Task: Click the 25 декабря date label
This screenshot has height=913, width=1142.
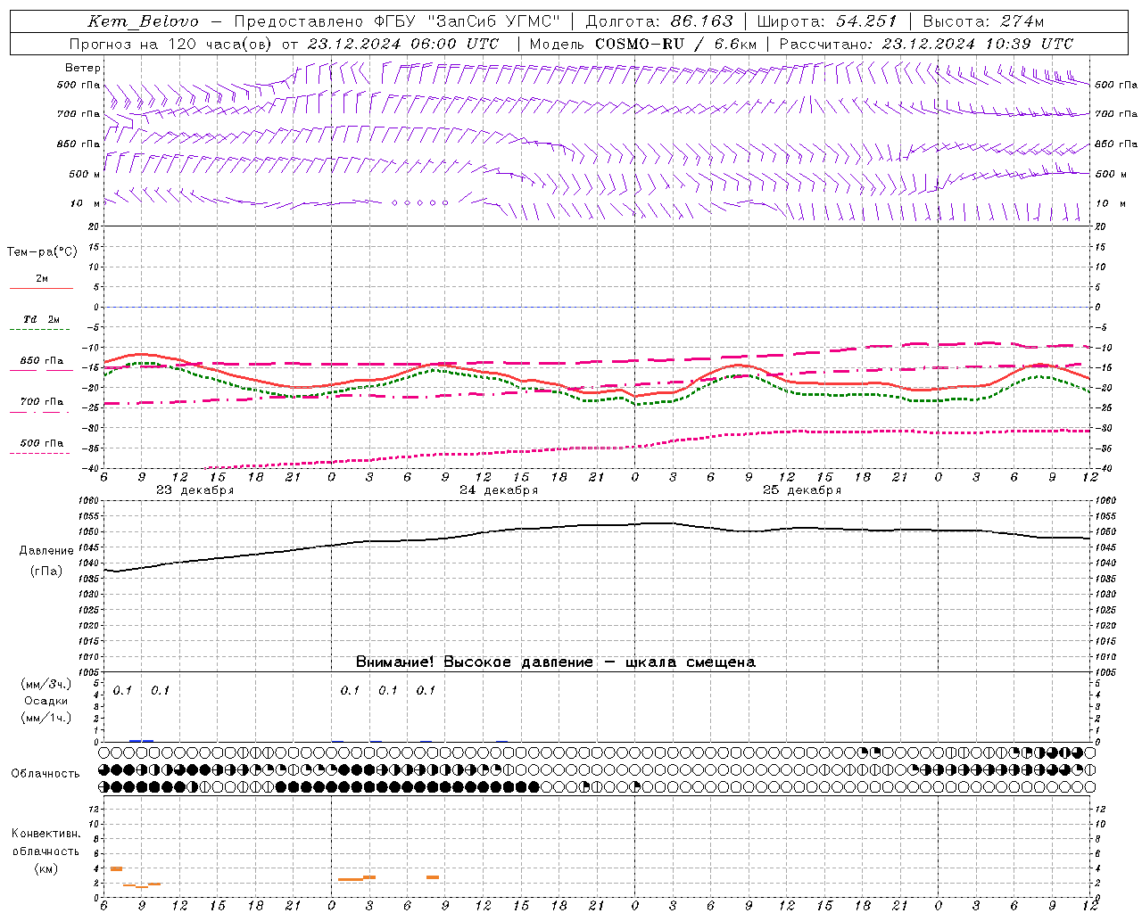Action: tap(802, 490)
